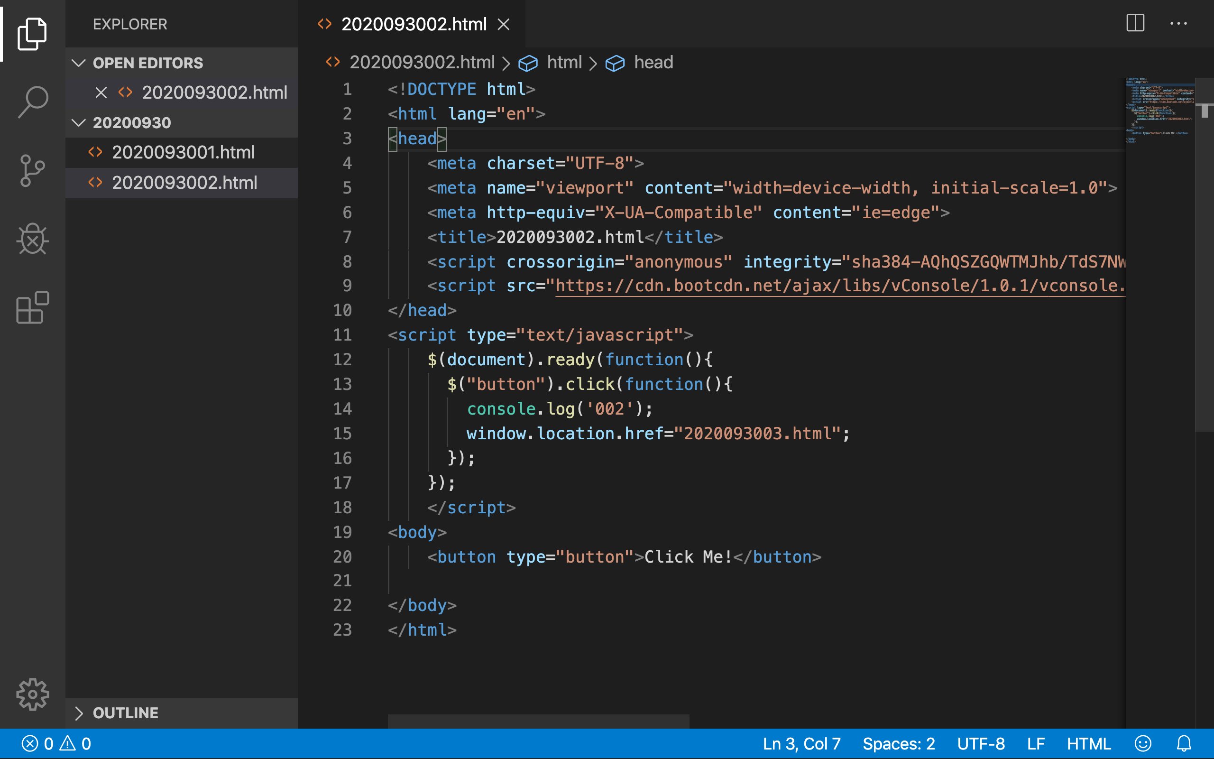
Task: Open 2020093001.html in file tree
Action: click(183, 152)
